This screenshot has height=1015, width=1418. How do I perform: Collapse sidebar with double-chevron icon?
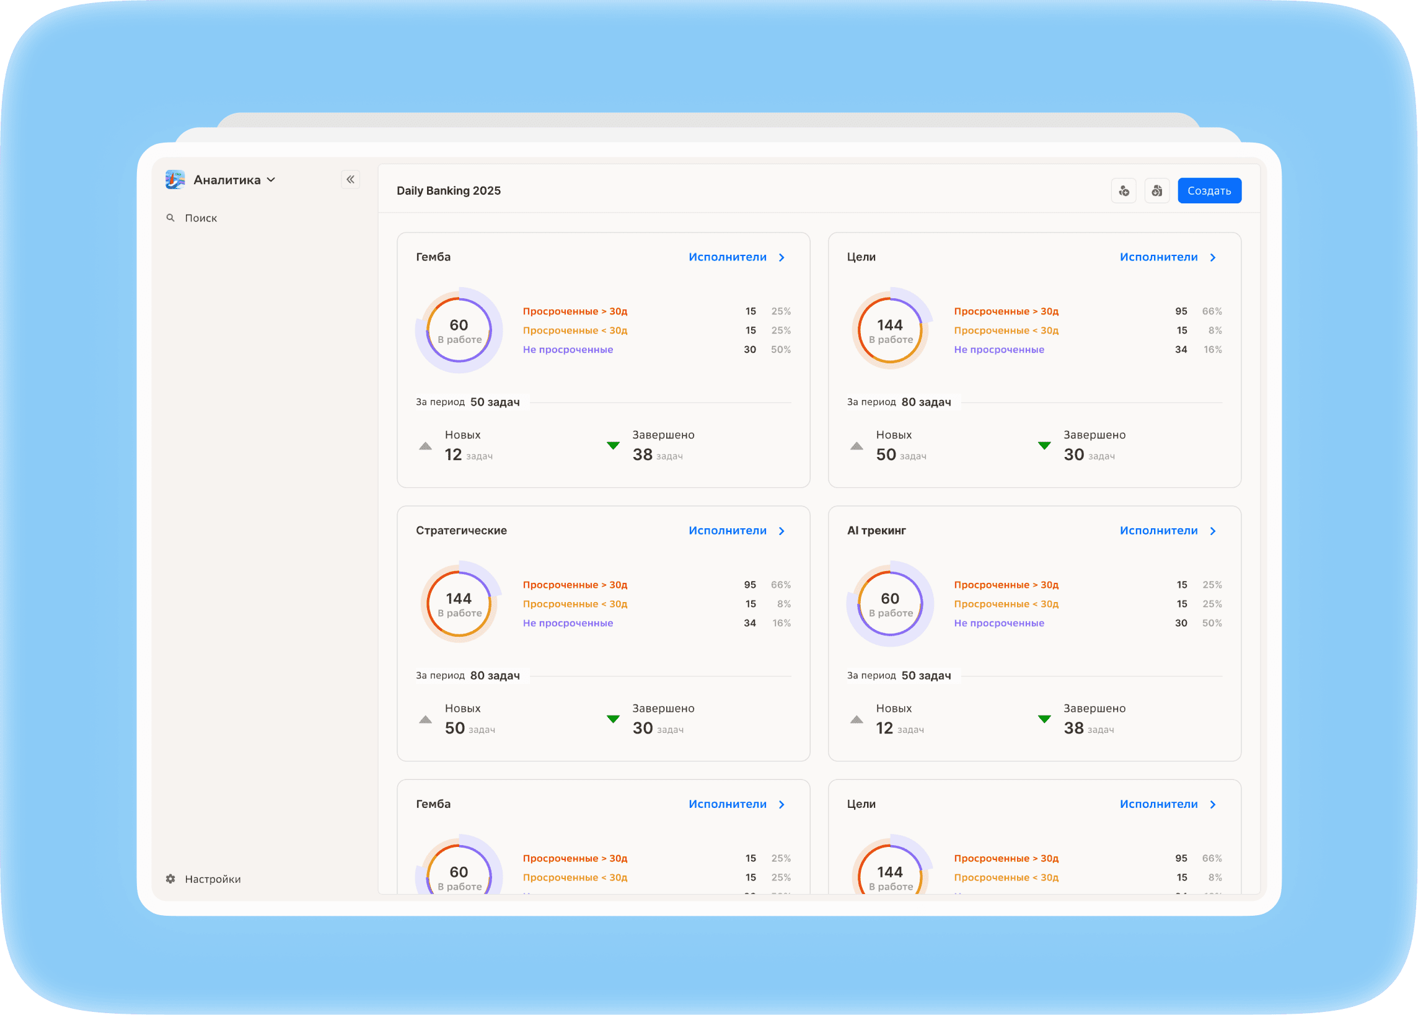350,179
